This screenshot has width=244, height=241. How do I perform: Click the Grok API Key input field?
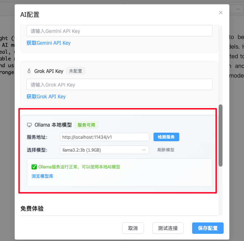[x=119, y=84]
